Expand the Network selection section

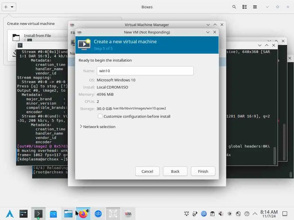pos(98,127)
